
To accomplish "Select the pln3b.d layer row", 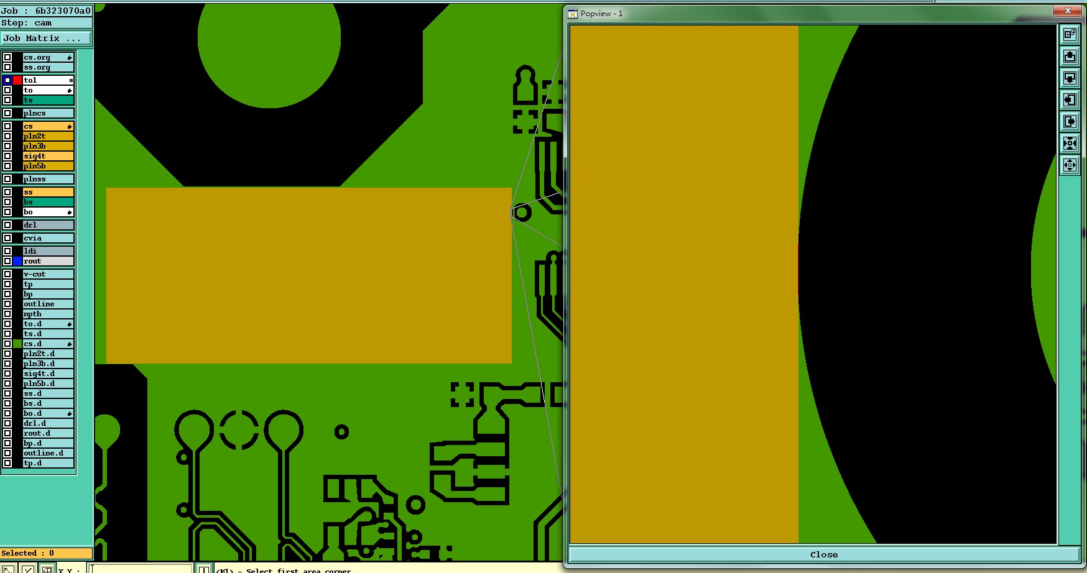I will (49, 364).
